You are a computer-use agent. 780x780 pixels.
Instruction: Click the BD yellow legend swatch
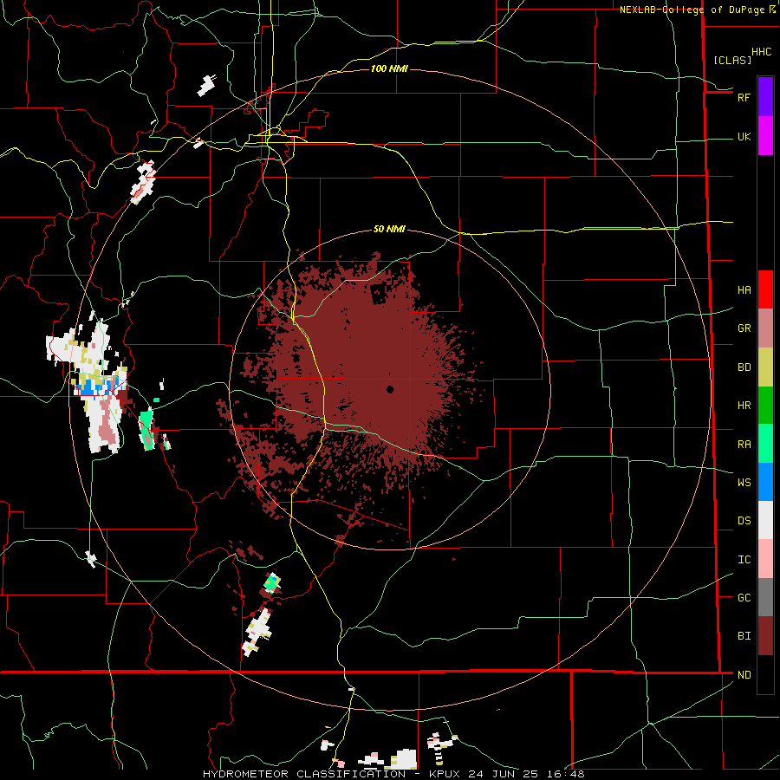pos(765,367)
